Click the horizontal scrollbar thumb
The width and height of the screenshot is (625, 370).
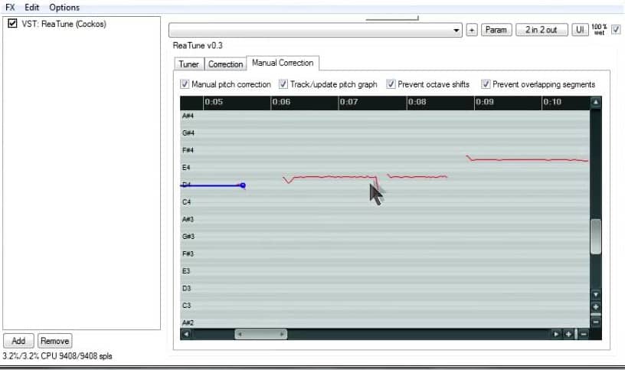[260, 334]
